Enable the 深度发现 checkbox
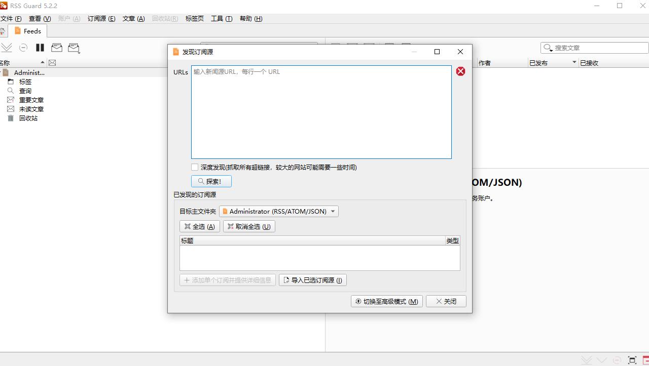 [195, 167]
